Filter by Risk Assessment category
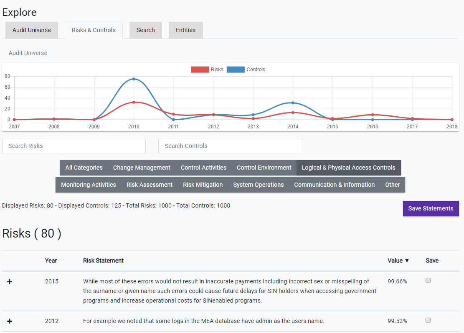464x333 pixels. (149, 185)
